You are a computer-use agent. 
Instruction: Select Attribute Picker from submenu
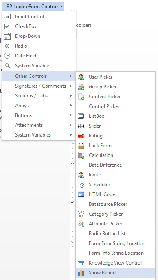(116, 224)
